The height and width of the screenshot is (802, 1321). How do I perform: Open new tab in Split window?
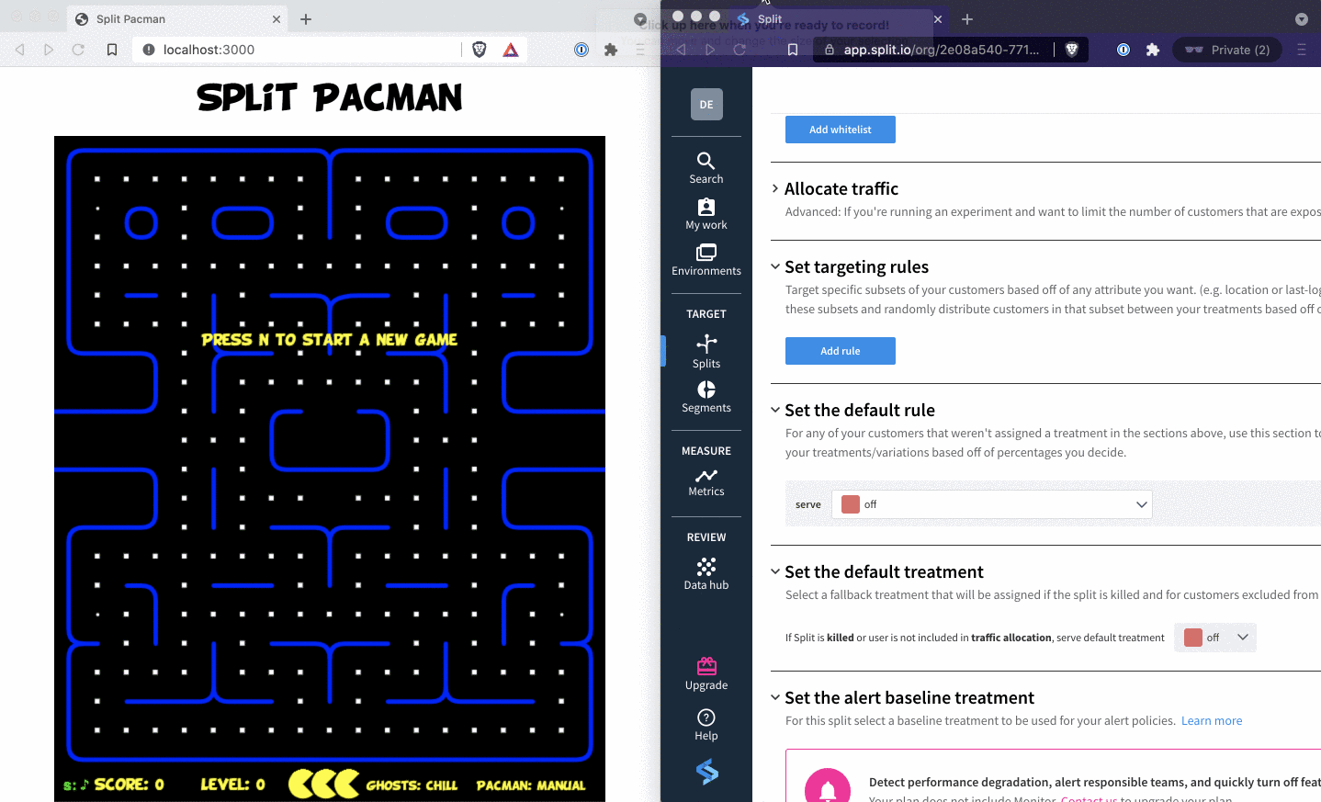[x=967, y=19]
